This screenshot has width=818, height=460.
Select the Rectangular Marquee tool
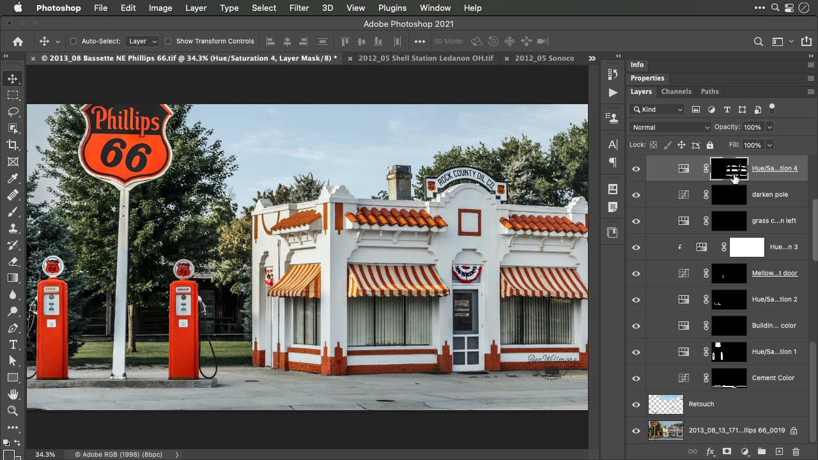(13, 95)
